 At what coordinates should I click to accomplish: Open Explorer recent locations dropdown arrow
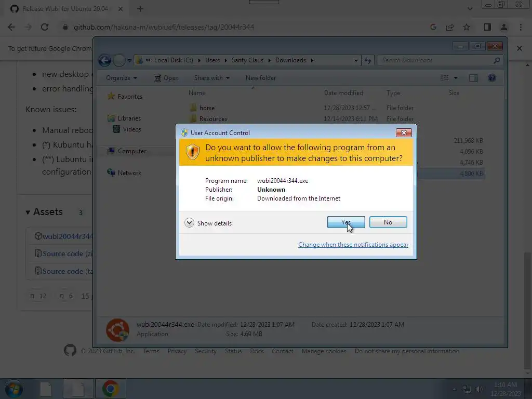click(129, 61)
